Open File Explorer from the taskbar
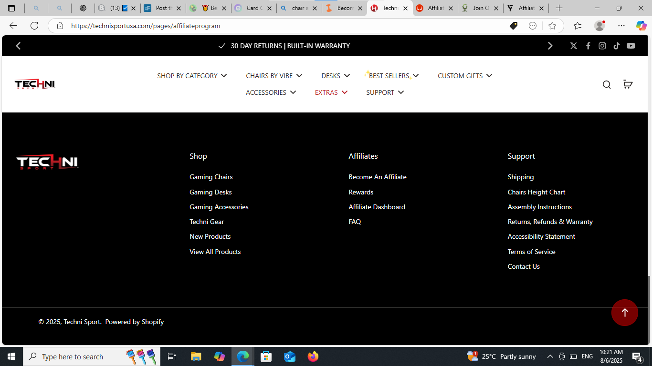The height and width of the screenshot is (366, 652). pyautogui.click(x=196, y=356)
